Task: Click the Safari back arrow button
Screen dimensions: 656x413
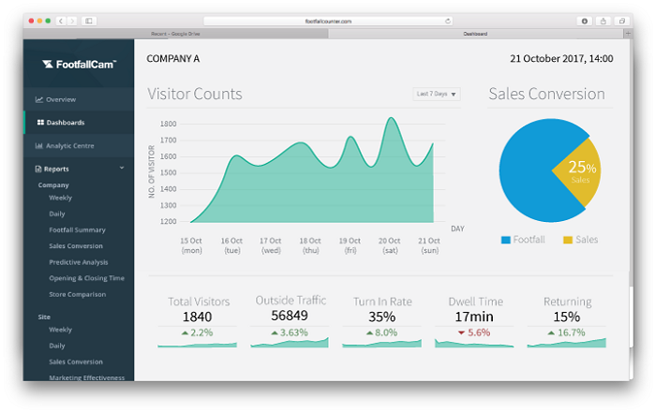Action: pos(61,20)
